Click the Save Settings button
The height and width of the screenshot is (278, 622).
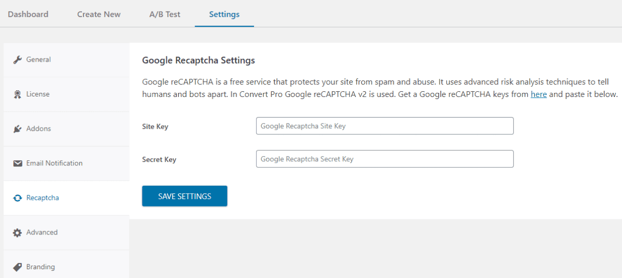(185, 196)
